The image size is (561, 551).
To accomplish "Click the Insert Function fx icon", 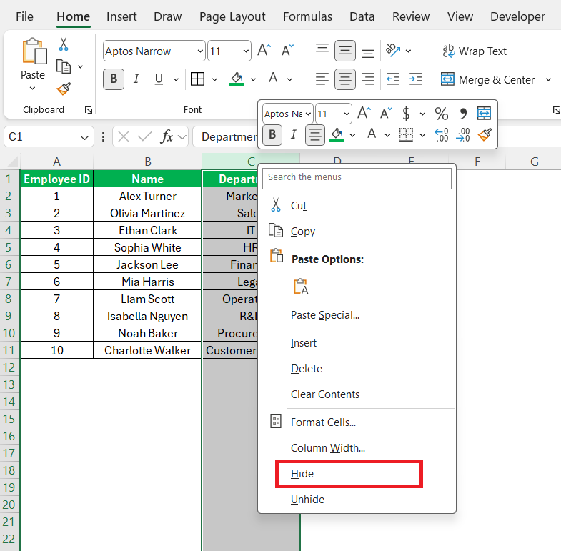I will (x=167, y=136).
